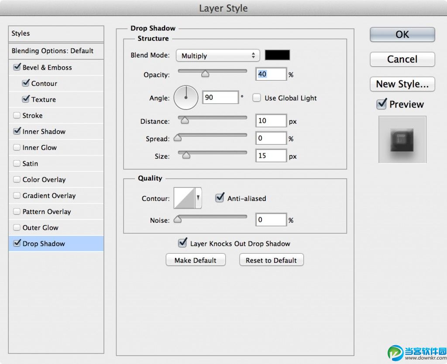
Task: Click the Spread slider handle
Action: [178, 138]
